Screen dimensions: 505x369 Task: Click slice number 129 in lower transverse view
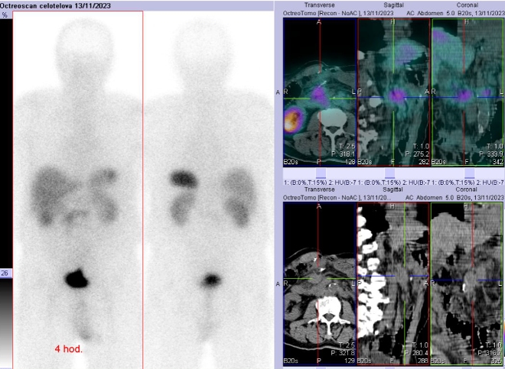350,361
